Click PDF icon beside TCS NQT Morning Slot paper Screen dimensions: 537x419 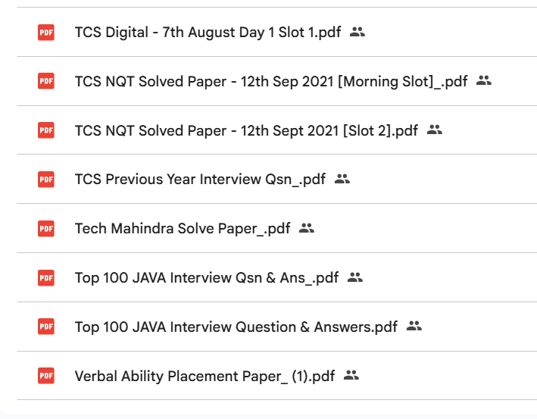coord(46,81)
